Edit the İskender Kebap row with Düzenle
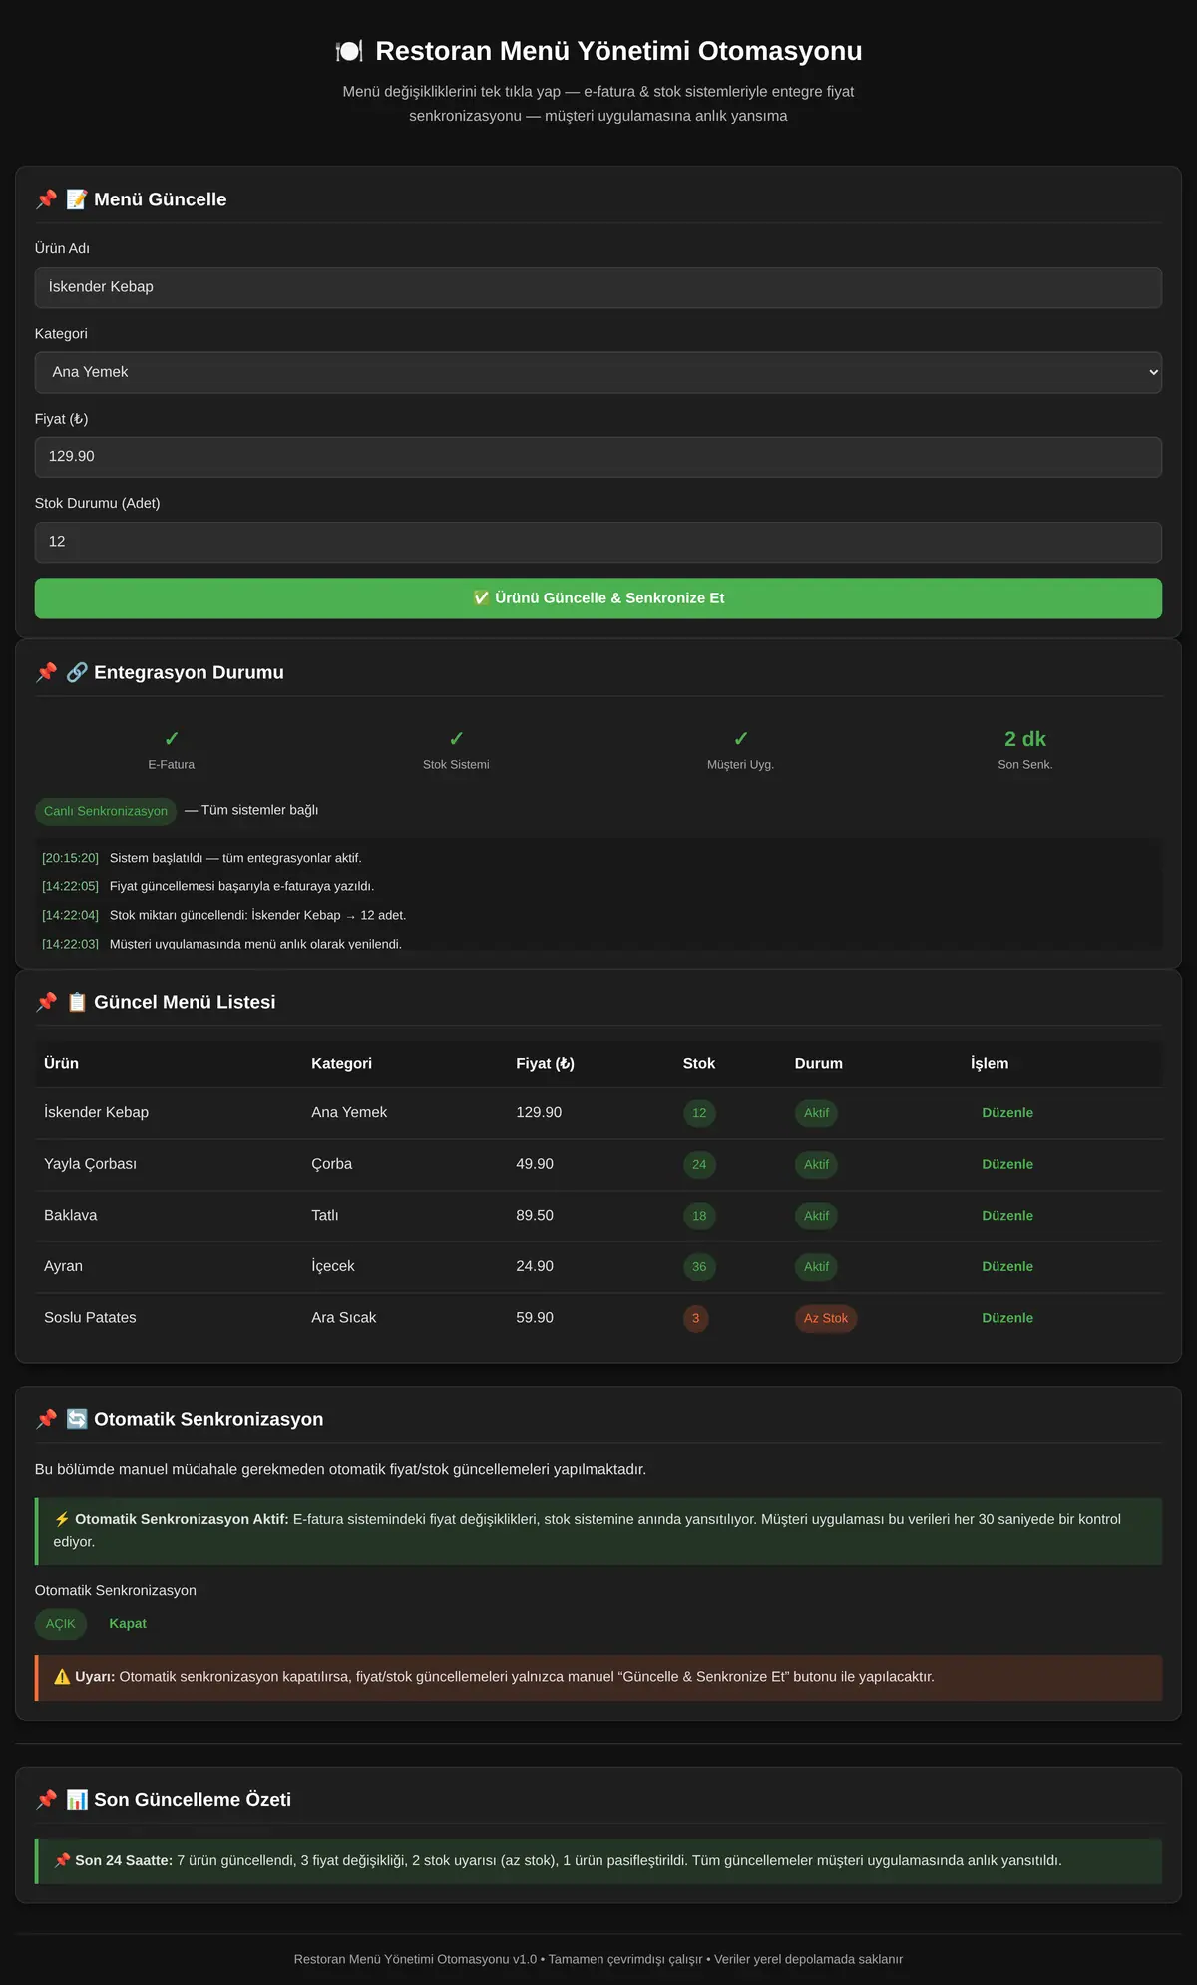The image size is (1197, 1985). point(1007,1113)
